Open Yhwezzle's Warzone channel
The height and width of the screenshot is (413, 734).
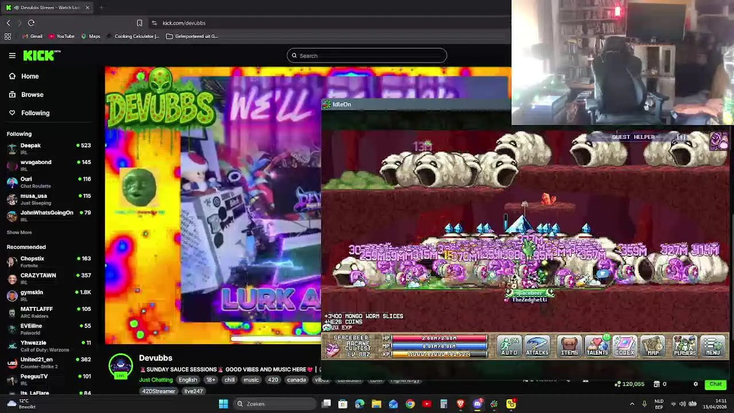pos(49,346)
